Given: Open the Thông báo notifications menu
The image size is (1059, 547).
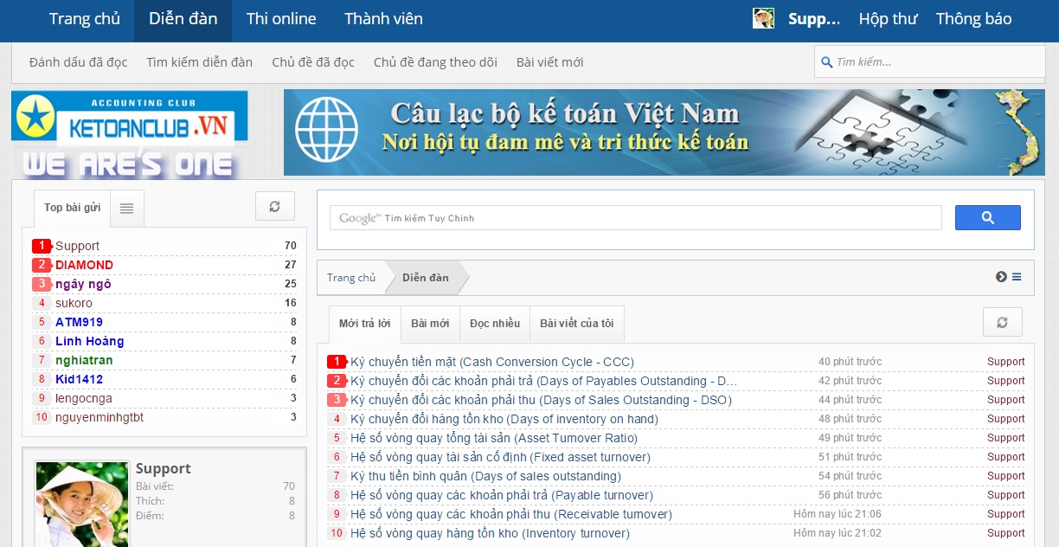Looking at the screenshot, I should coord(973,19).
